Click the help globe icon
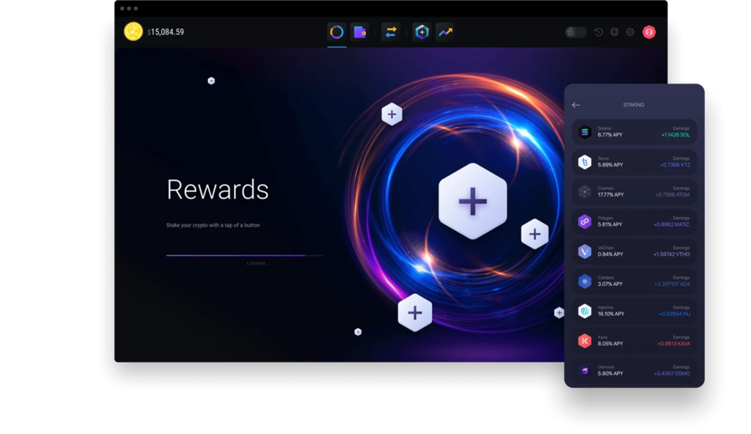Image resolution: width=751 pixels, height=434 pixels. (x=615, y=32)
